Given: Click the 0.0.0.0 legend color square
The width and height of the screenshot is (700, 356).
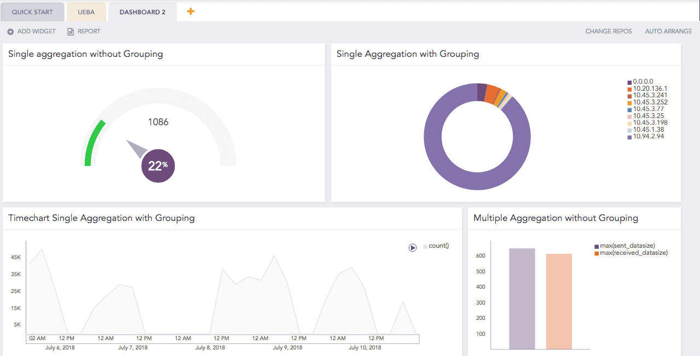Looking at the screenshot, I should (629, 81).
